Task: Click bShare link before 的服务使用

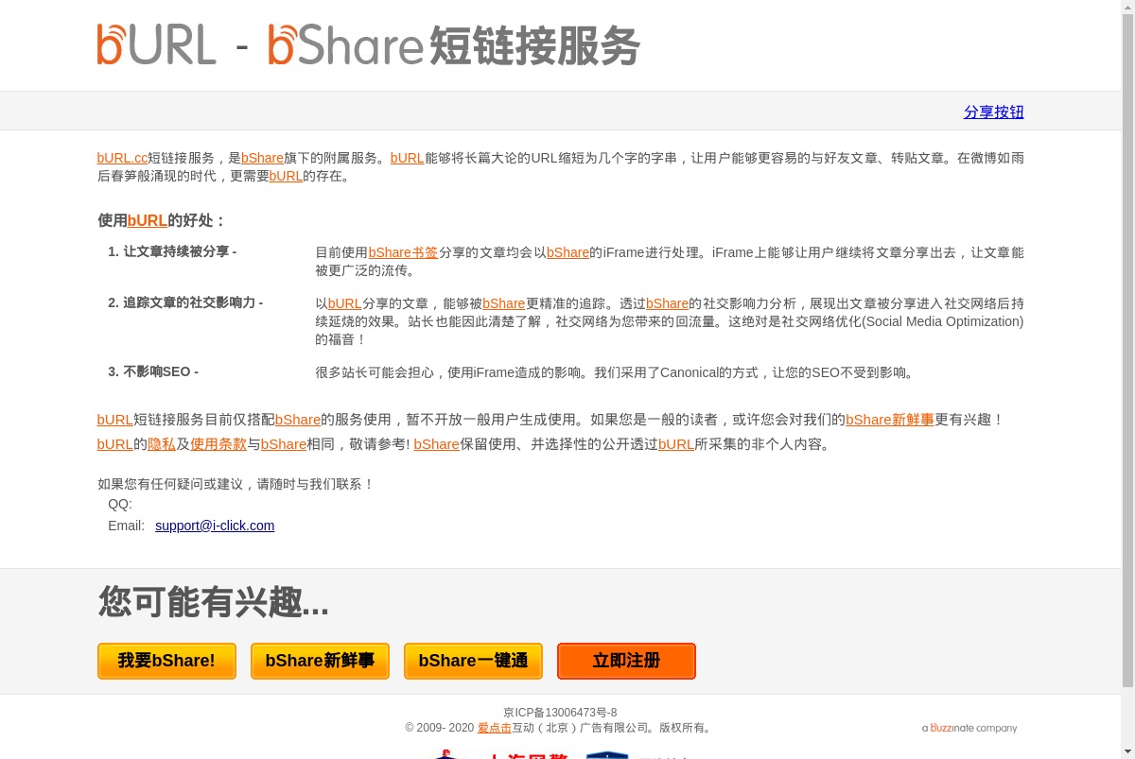Action: pos(298,420)
